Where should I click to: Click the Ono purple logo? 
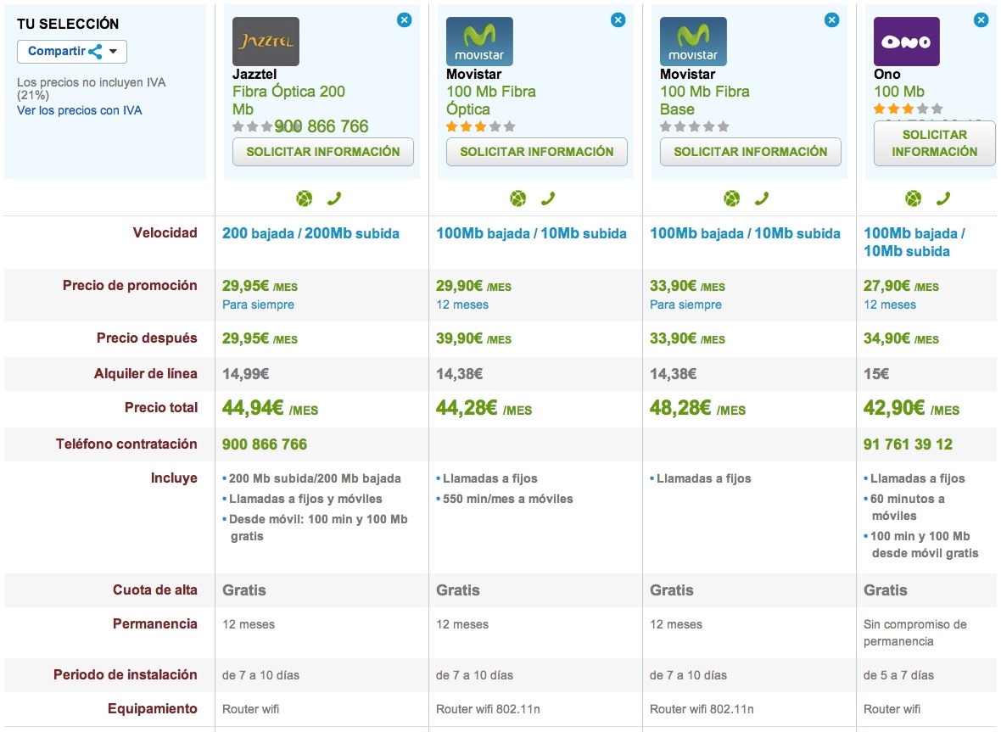[x=907, y=42]
